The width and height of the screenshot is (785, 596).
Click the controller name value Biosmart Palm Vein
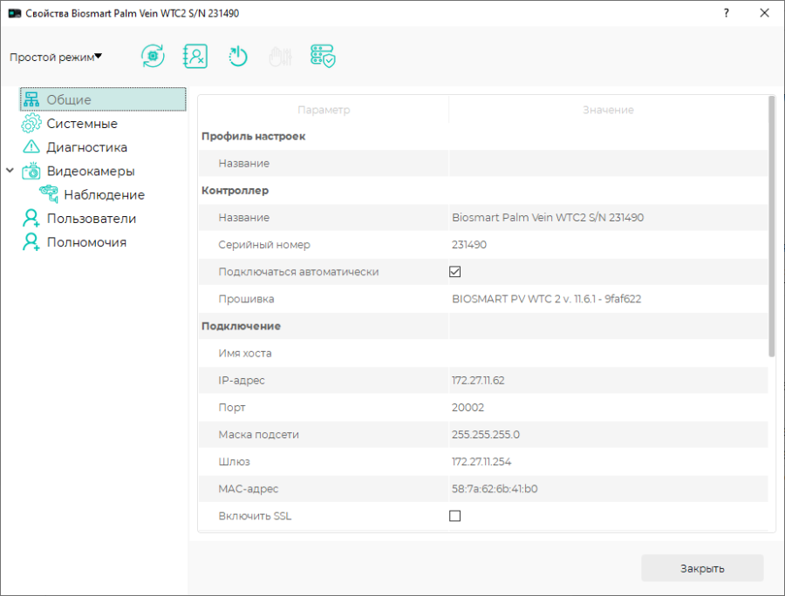(x=548, y=218)
